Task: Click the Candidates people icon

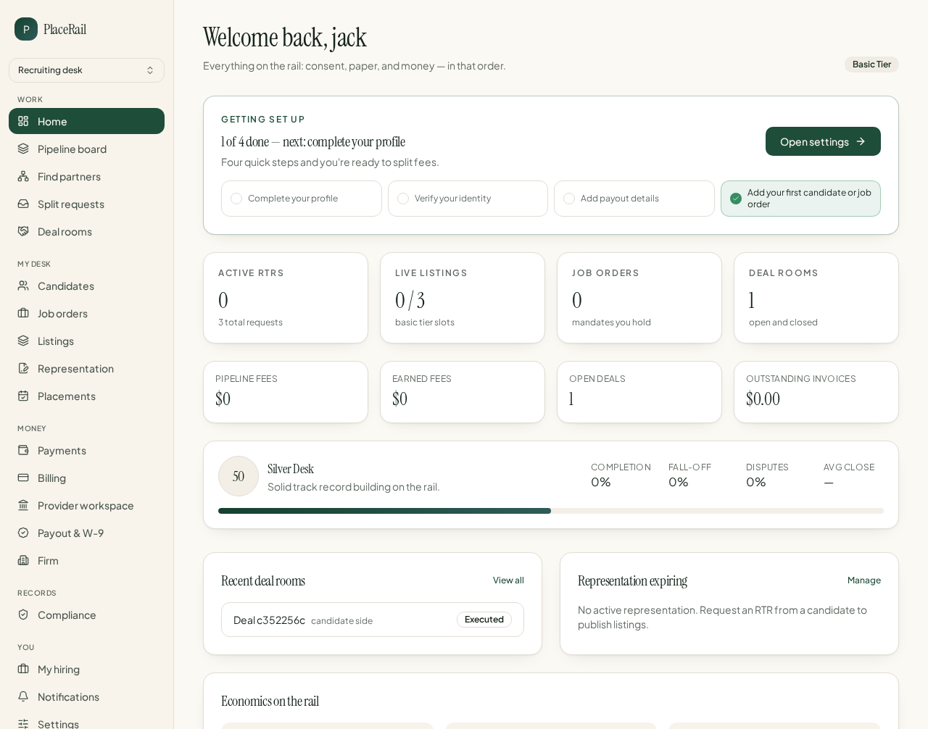Action: (23, 286)
